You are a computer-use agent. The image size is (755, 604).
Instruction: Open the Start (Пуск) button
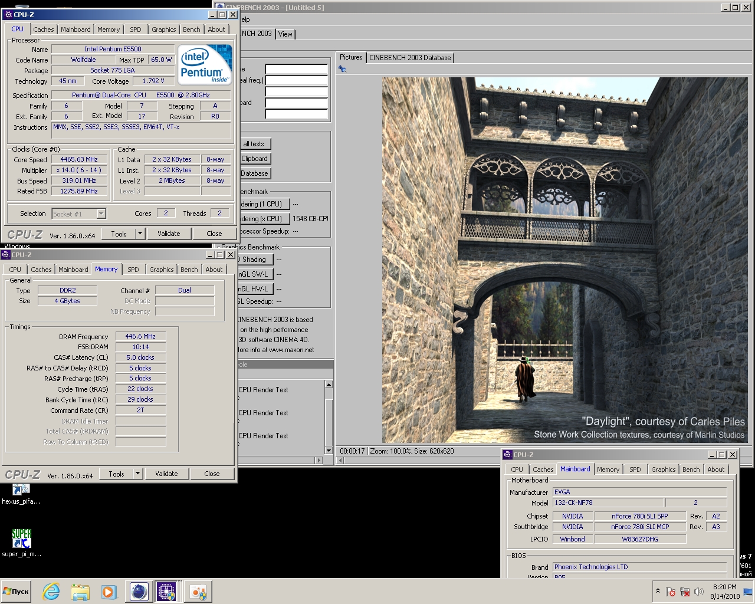coord(16,592)
